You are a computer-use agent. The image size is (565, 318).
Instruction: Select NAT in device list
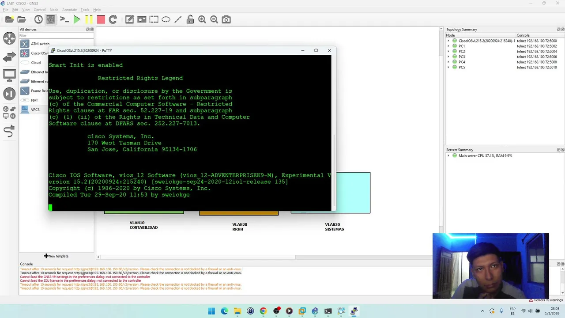(34, 100)
